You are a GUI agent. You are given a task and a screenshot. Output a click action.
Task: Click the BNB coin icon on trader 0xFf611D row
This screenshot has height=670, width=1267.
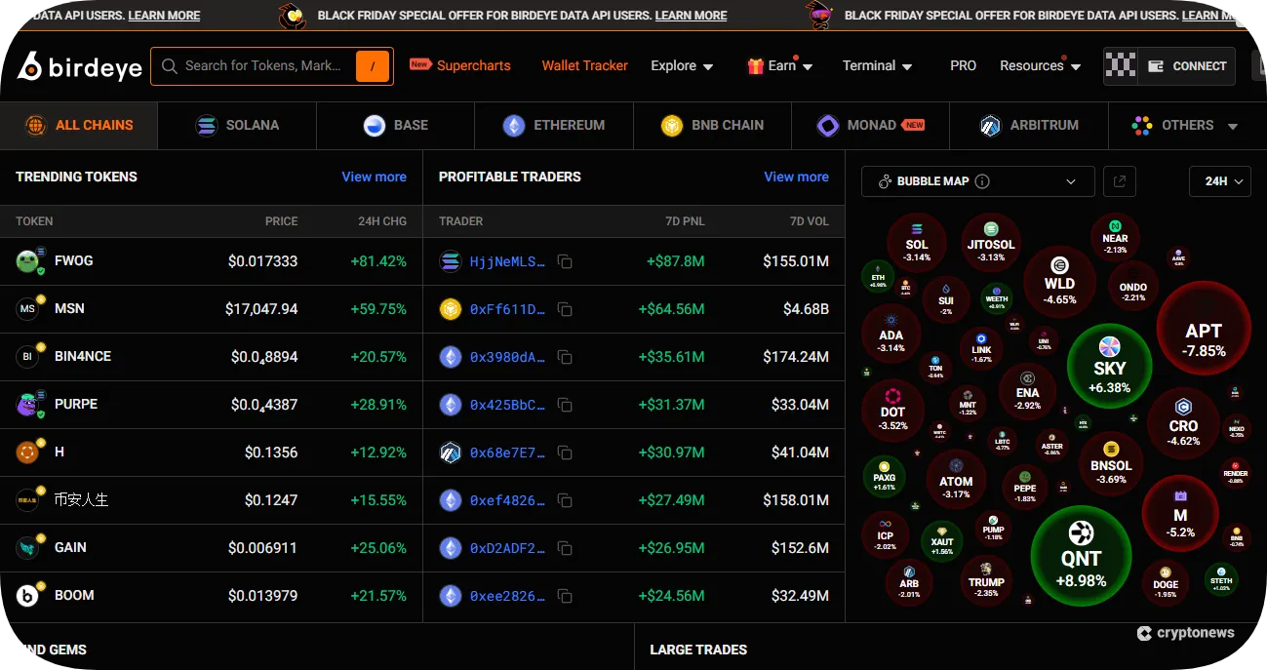[450, 309]
